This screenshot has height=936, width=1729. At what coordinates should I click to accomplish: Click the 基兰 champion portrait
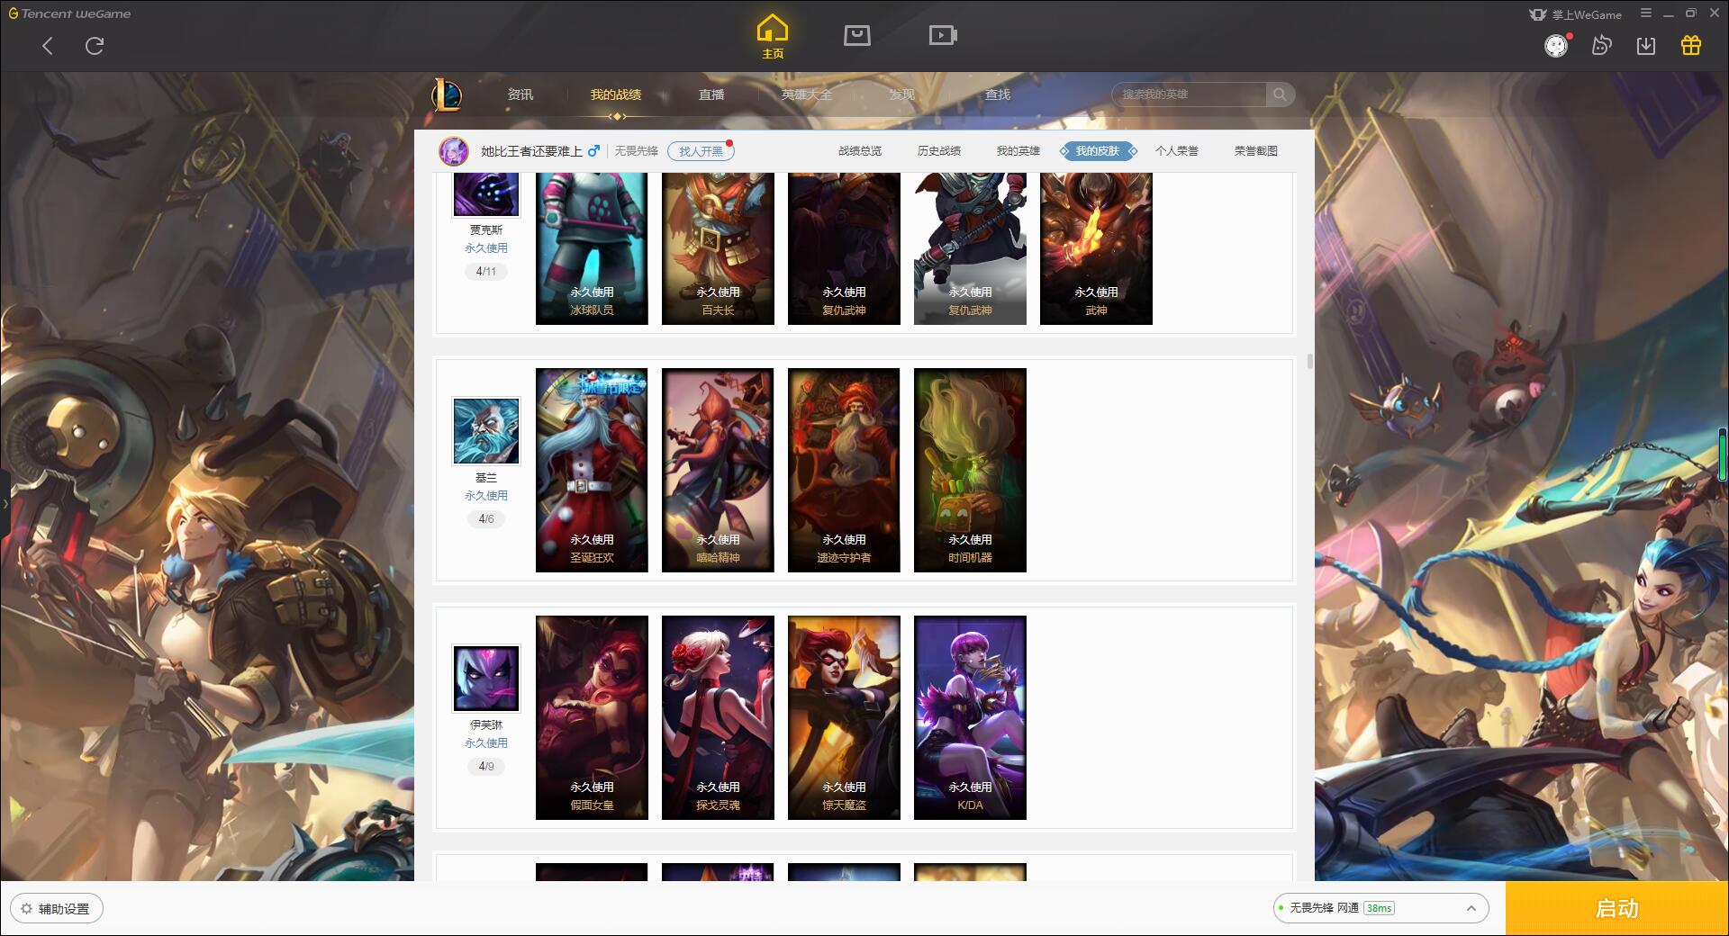(x=486, y=431)
